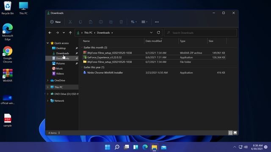The image size is (271, 152).
Task: Select the WinRAR desktop shortcut
Action: coord(8,75)
